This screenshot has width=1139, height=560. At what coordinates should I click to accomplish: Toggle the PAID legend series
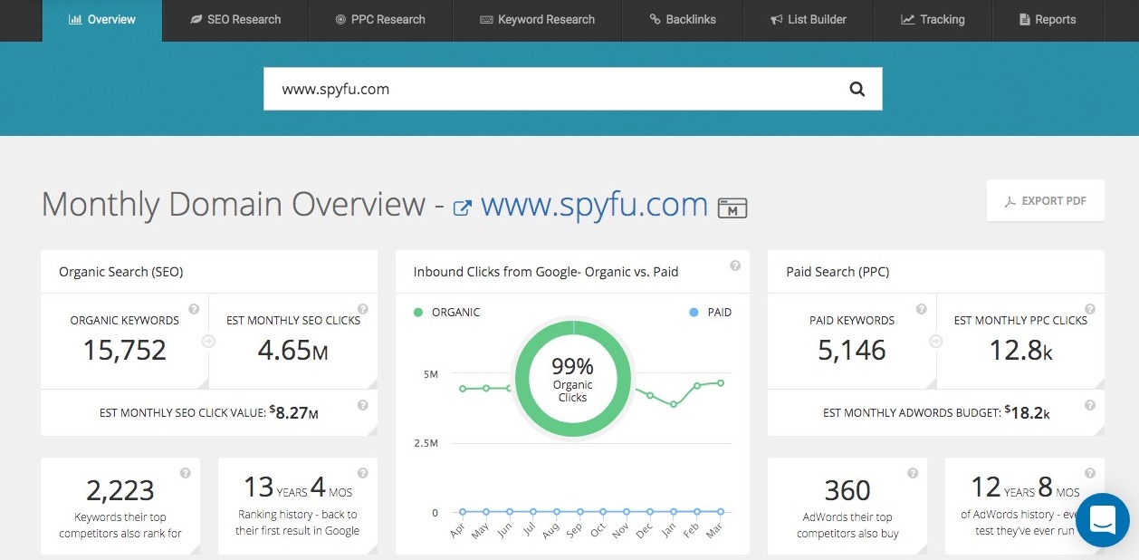coord(710,312)
